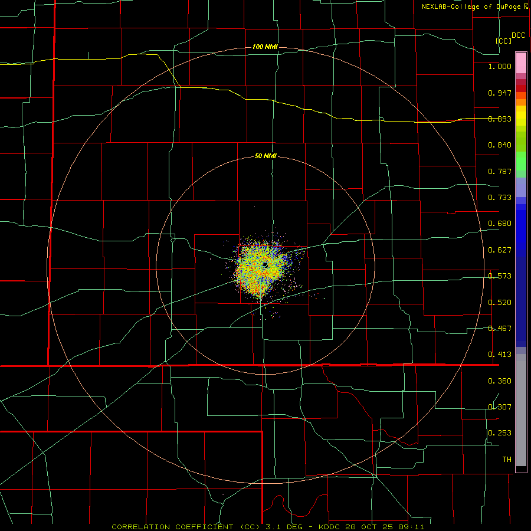Click the 50 NMI range ring label
Image resolution: width=531 pixels, height=531 pixels.
click(x=265, y=156)
